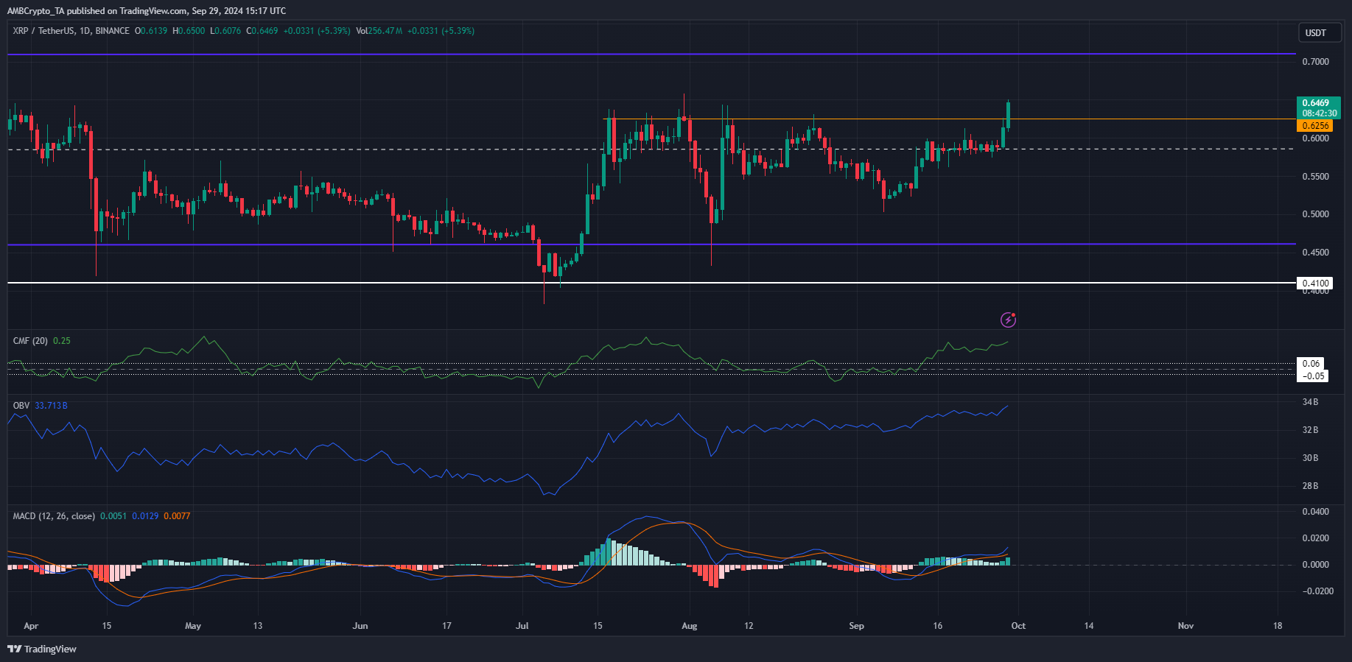
Task: Click the 34B OBV axis value
Action: coord(1310,402)
